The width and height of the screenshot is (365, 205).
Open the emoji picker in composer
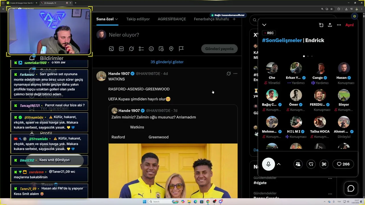click(151, 49)
